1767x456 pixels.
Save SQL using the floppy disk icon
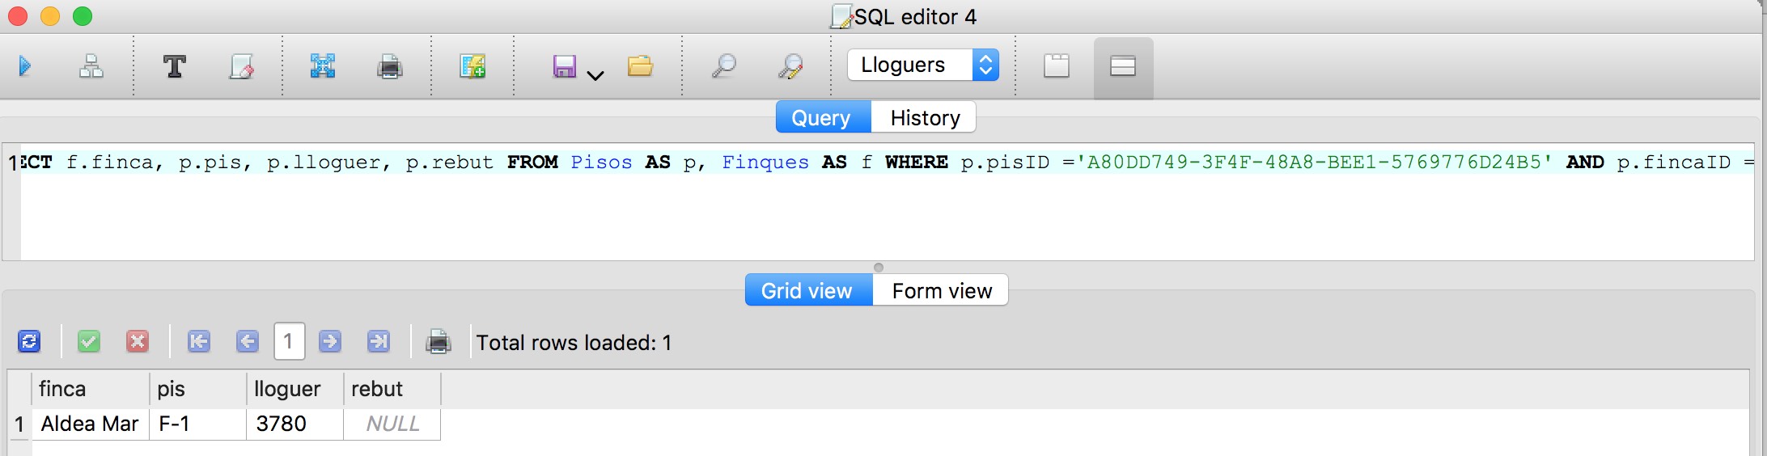click(x=564, y=66)
